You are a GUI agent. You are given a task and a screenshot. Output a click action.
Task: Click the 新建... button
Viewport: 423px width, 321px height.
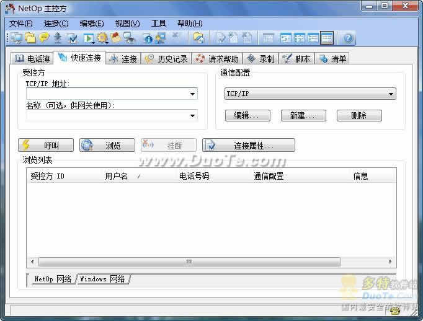pyautogui.click(x=303, y=116)
